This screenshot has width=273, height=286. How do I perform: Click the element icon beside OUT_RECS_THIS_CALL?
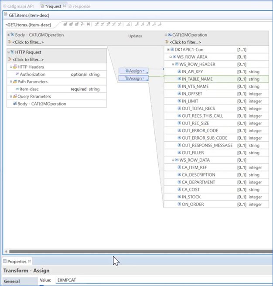[179, 116]
